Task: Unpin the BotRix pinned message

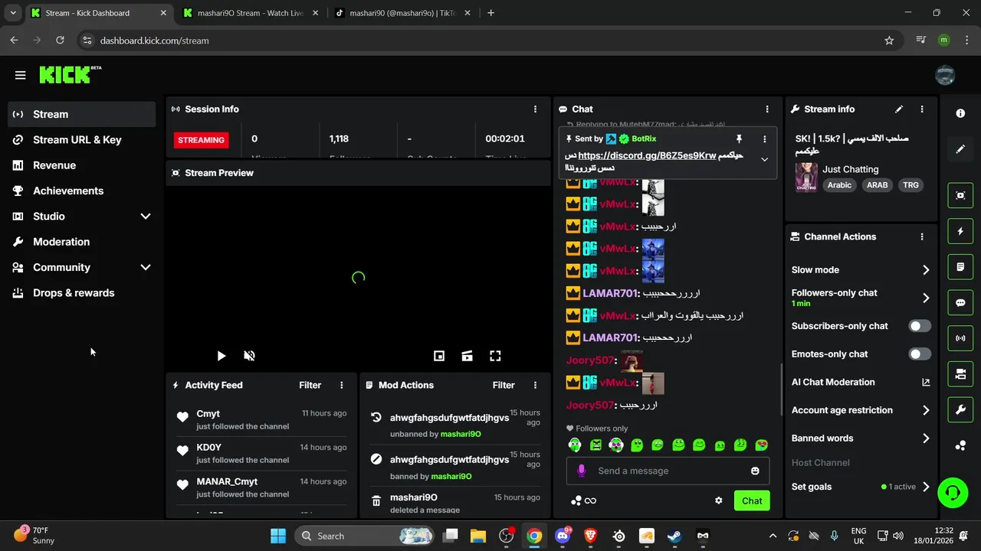Action: point(739,139)
